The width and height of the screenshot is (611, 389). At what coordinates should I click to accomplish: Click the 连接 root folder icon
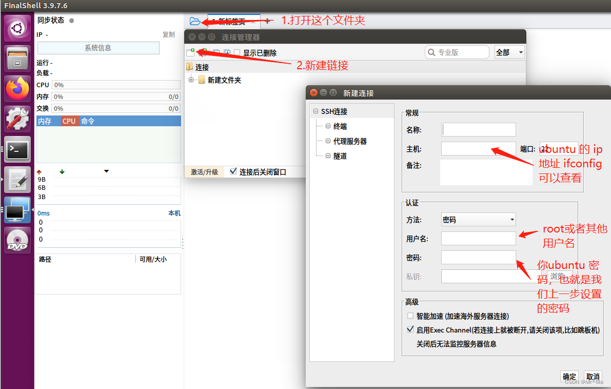190,67
